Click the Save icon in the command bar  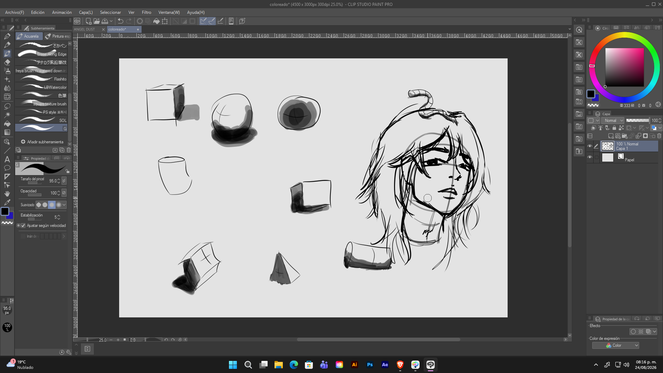point(105,21)
